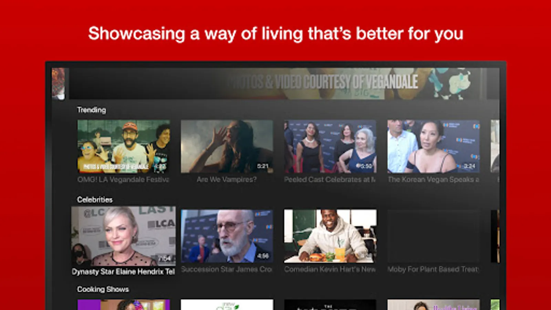Open the second Cooking Shows thumbnail with white background
This screenshot has width=551, height=310.
(227, 304)
